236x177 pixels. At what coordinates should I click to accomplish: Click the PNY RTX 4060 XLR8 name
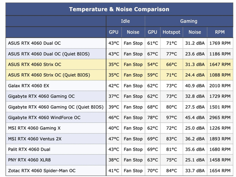(x=29, y=160)
